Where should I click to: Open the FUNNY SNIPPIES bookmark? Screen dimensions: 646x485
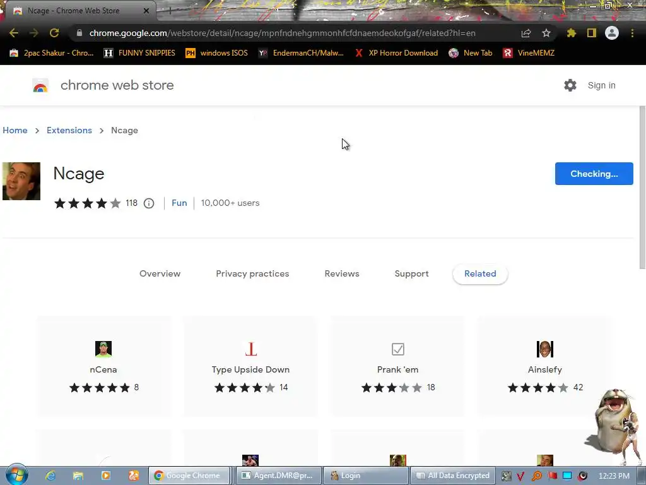(x=139, y=53)
